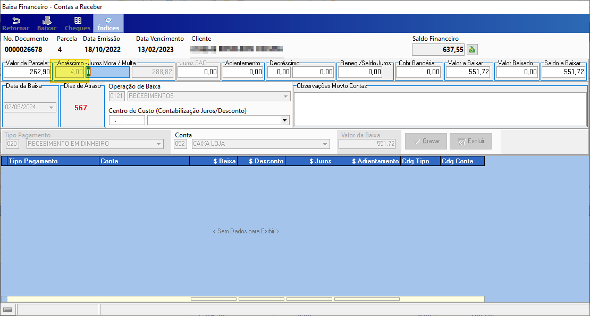Screen dimensions: 590x316
Task: Click the green Saldo Financeiro money icon
Action: [x=472, y=49]
